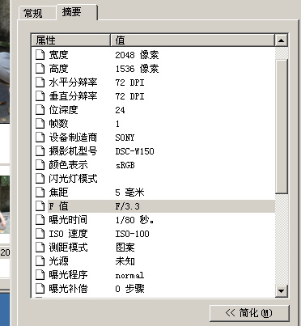This screenshot has width=301, height=326.
Task: Select the 设备制造商 property name
Action: [x=73, y=138]
